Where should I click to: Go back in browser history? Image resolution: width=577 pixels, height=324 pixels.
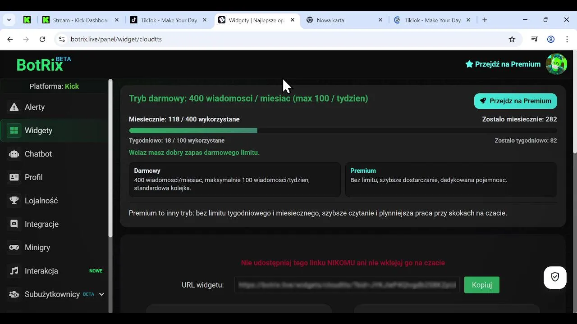[10, 39]
